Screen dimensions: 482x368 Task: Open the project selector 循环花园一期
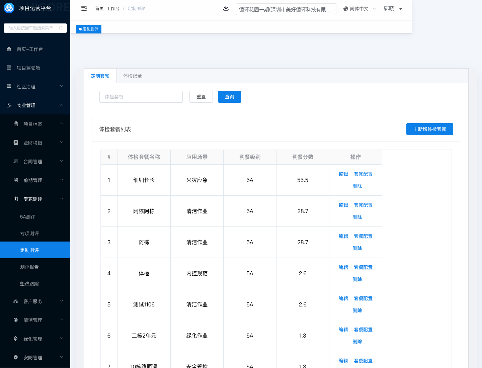286,9
